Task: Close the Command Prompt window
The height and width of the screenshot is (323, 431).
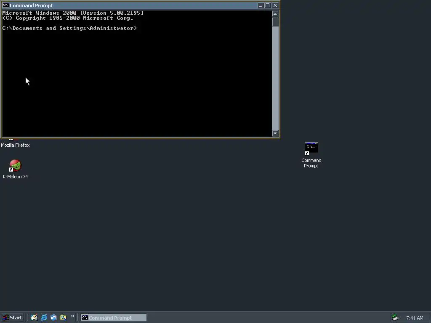Action: tap(275, 5)
